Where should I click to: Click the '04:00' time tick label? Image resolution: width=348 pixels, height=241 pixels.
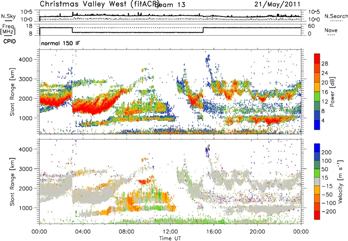click(x=83, y=232)
